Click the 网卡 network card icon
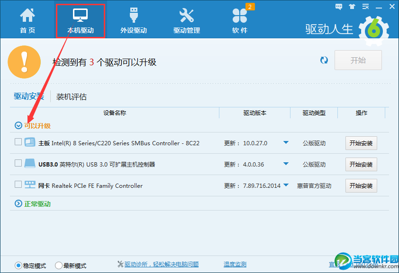399x273 pixels. [30, 185]
